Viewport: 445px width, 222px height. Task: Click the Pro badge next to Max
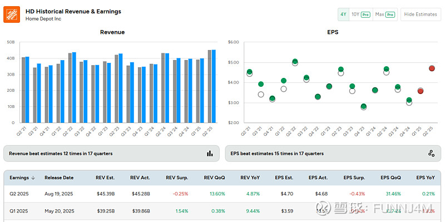(x=390, y=14)
